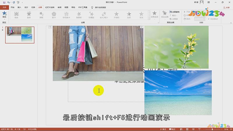Click 向后移动 move later button
This screenshot has height=131, width=233.
[x=213, y=19]
